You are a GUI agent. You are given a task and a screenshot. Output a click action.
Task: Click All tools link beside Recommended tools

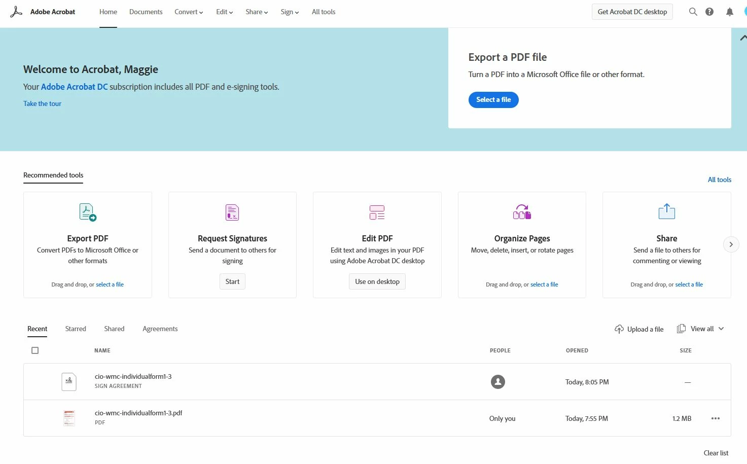pyautogui.click(x=720, y=180)
